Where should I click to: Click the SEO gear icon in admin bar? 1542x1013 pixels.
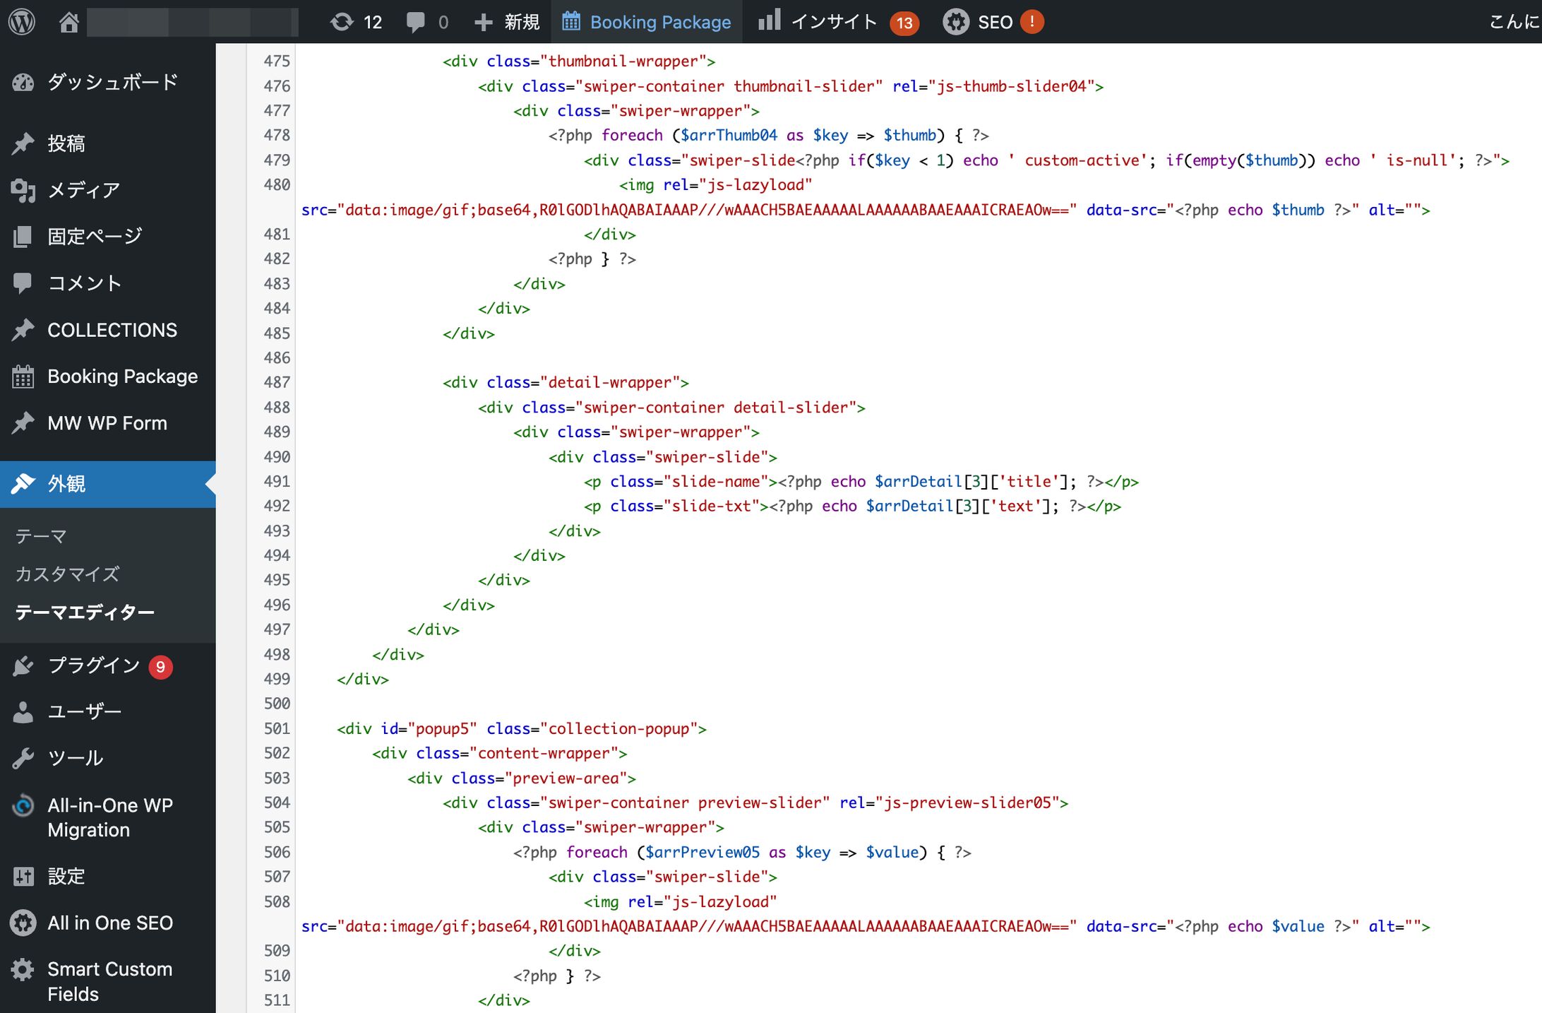(x=956, y=22)
